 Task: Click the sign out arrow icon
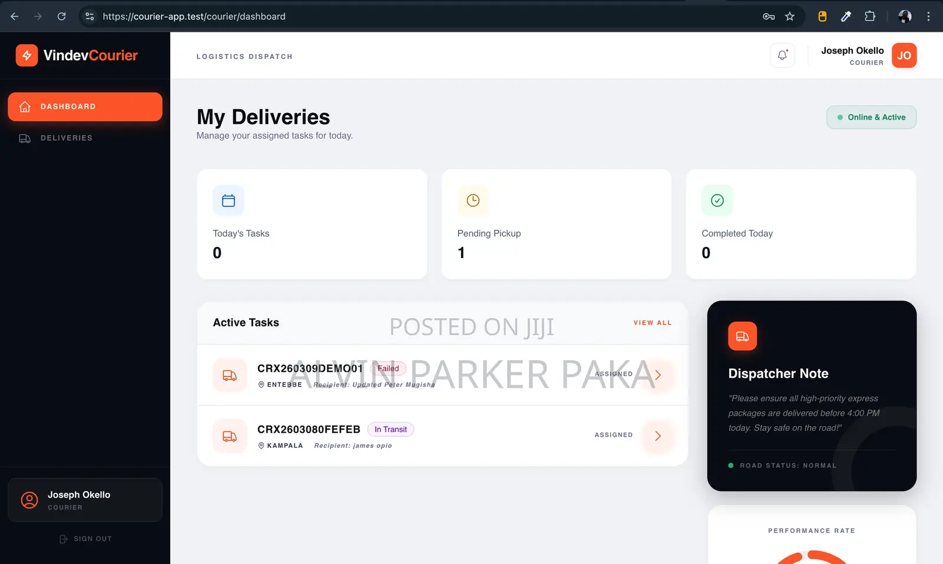pos(64,539)
